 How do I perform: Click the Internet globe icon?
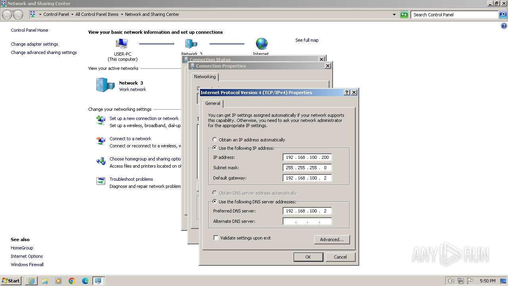tap(262, 44)
